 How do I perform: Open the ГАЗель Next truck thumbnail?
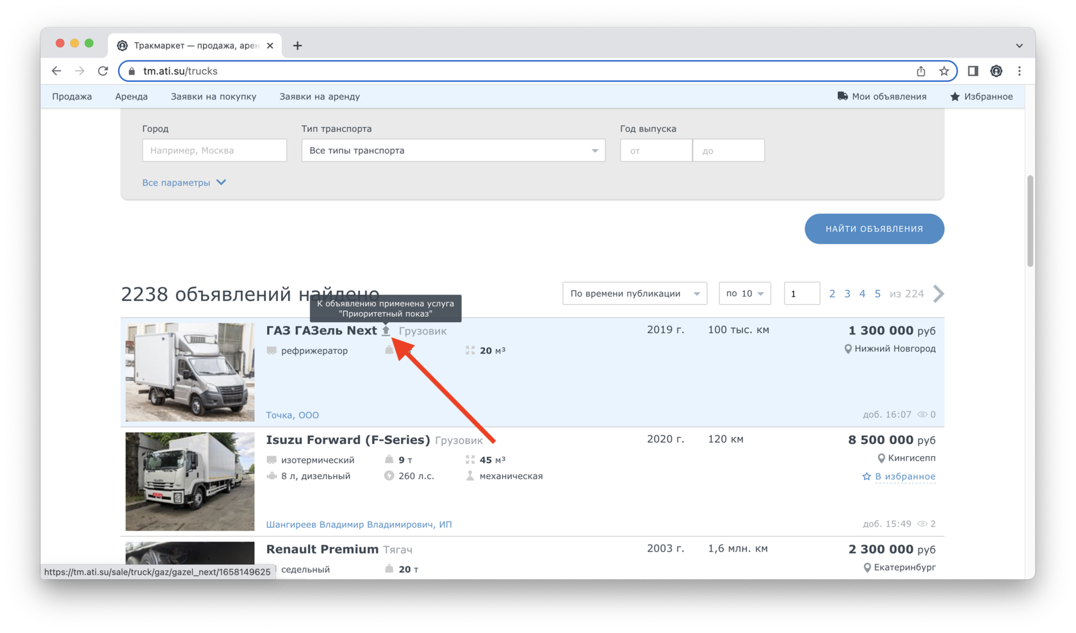[x=190, y=372]
